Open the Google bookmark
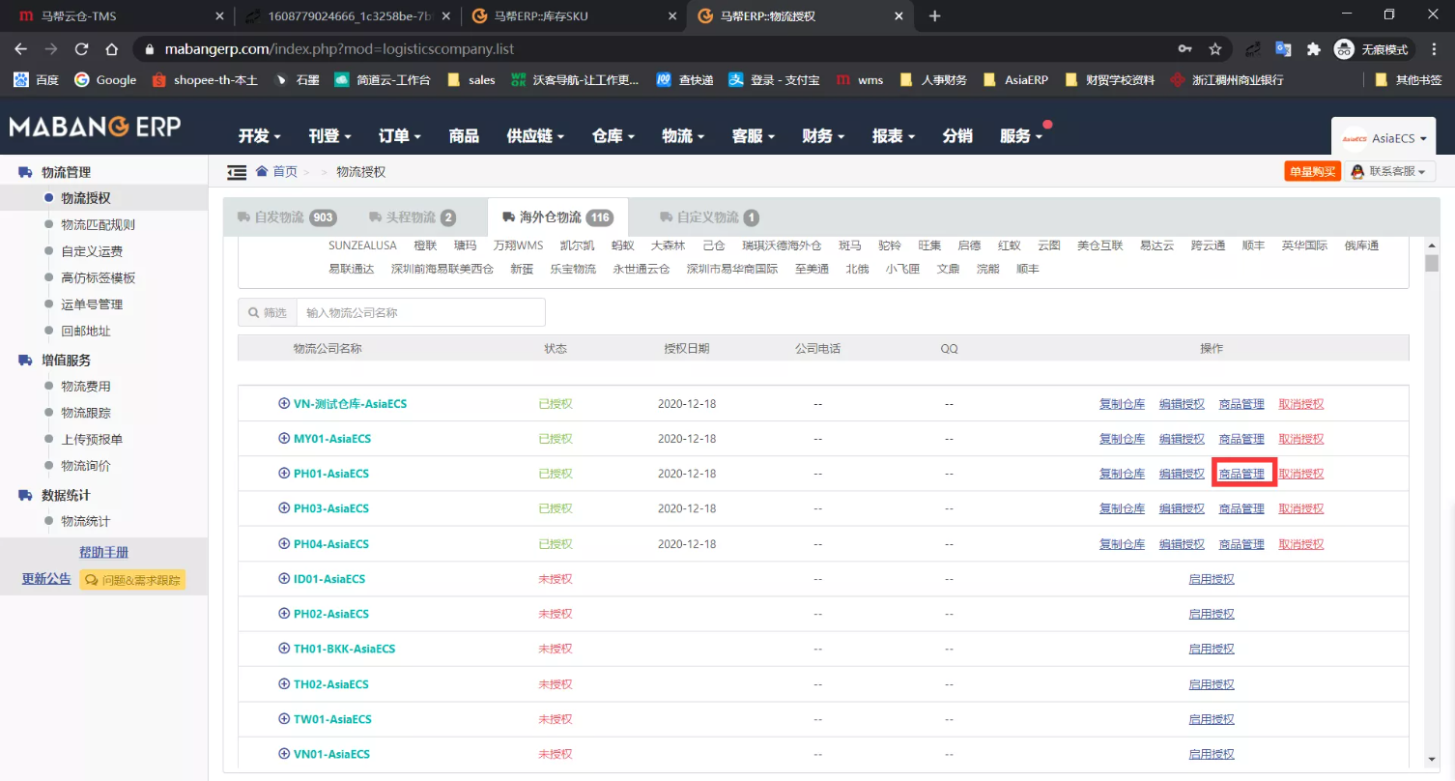This screenshot has width=1455, height=781. (x=105, y=80)
